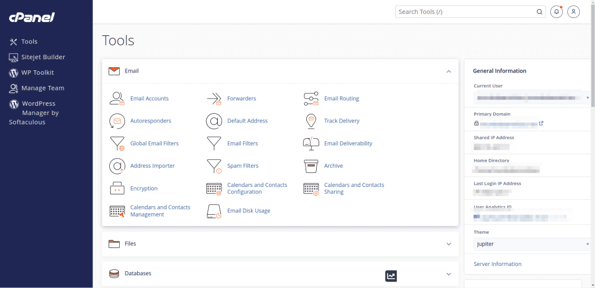Click the Files section header text
This screenshot has width=595, height=288.
point(131,244)
